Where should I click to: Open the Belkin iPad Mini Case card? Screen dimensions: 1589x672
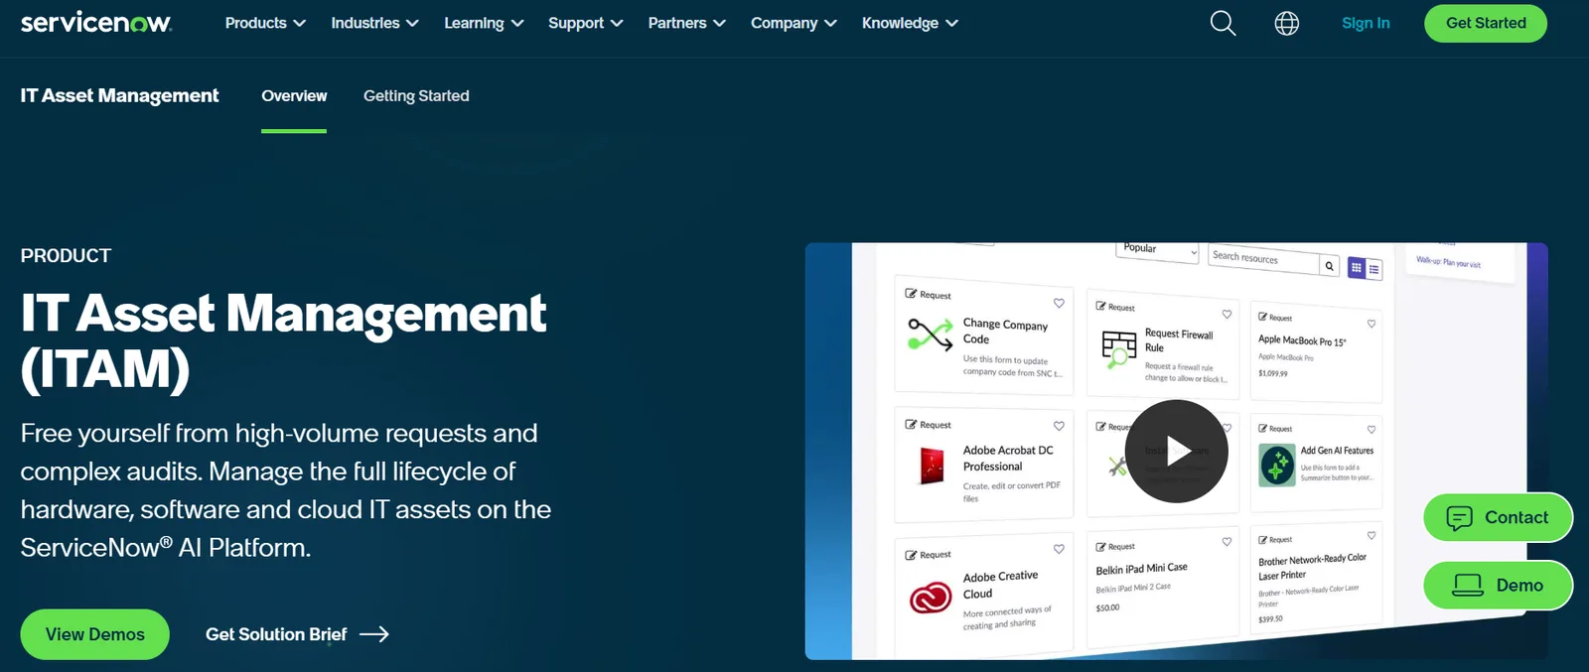point(1163,586)
